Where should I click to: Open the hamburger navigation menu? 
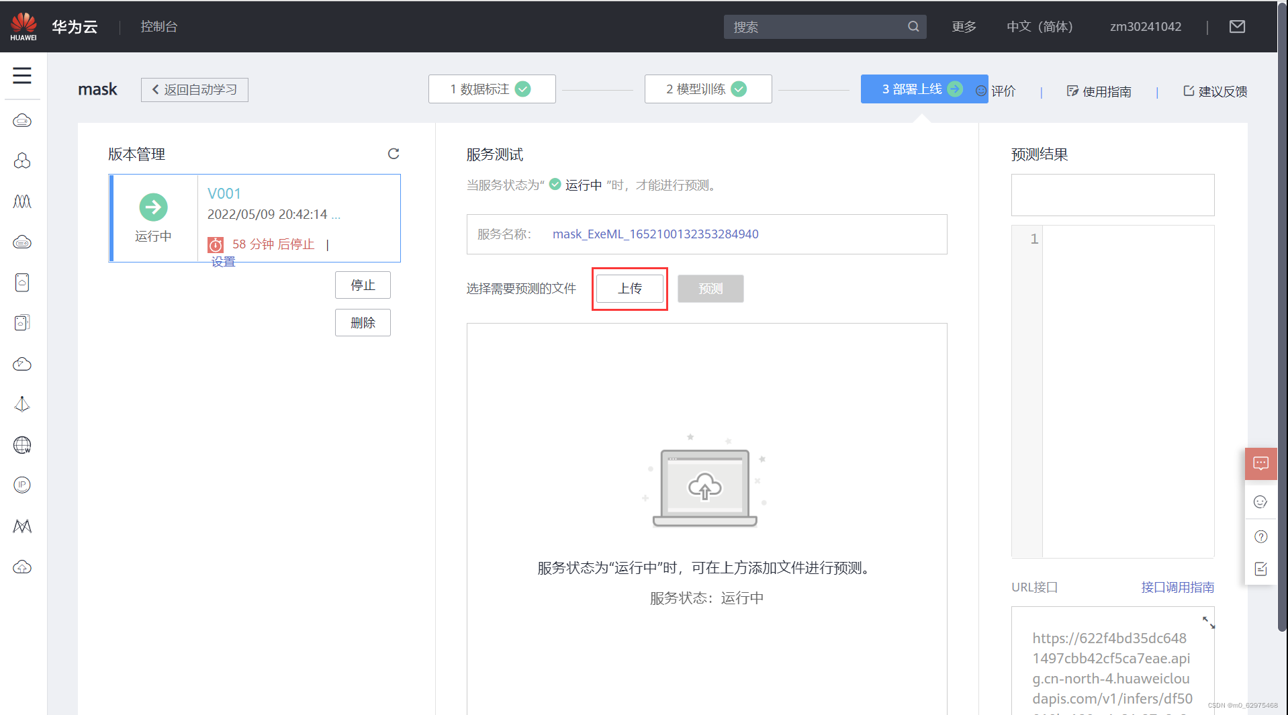(22, 75)
